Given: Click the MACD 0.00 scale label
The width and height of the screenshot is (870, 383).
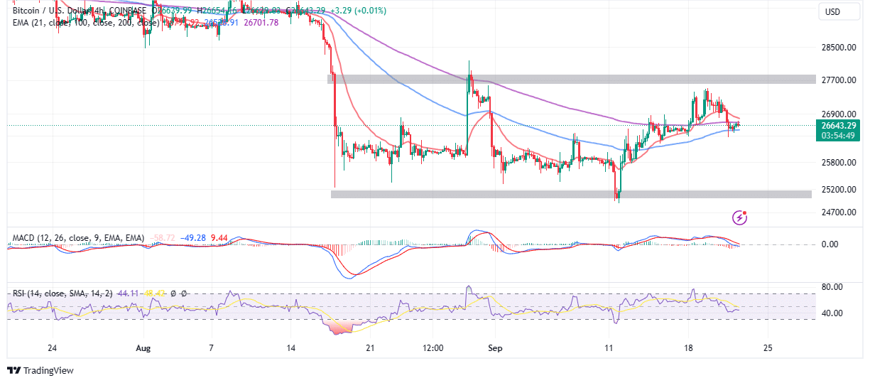Looking at the screenshot, I should 830,244.
